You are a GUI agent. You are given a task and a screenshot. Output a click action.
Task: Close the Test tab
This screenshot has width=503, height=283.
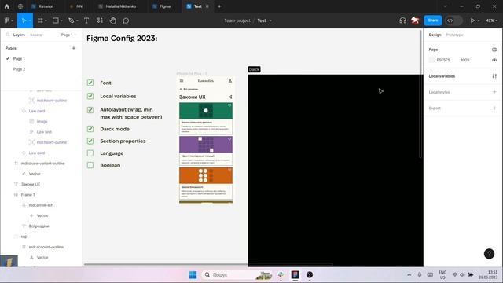207,6
